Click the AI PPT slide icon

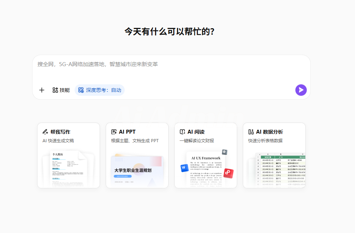click(x=114, y=132)
